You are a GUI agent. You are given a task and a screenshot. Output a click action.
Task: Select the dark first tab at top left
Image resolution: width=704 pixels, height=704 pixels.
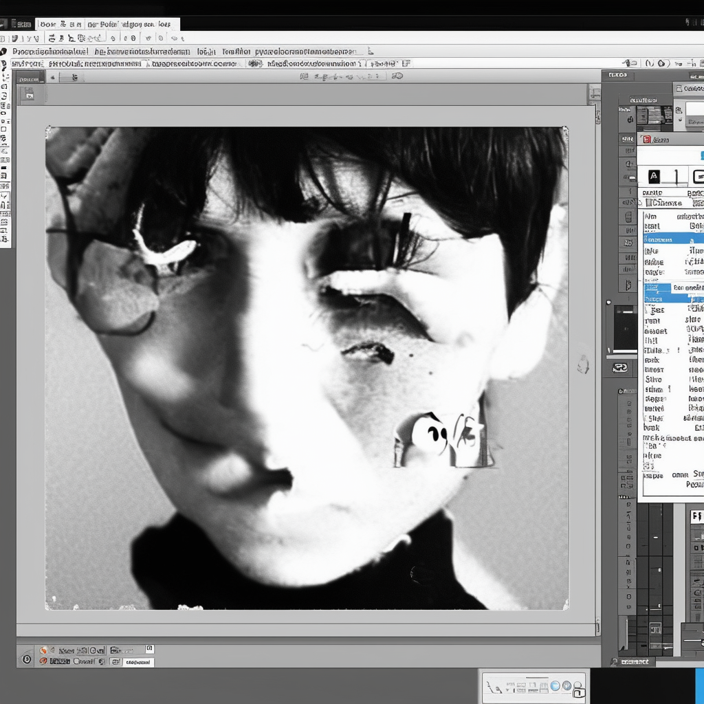(x=19, y=24)
